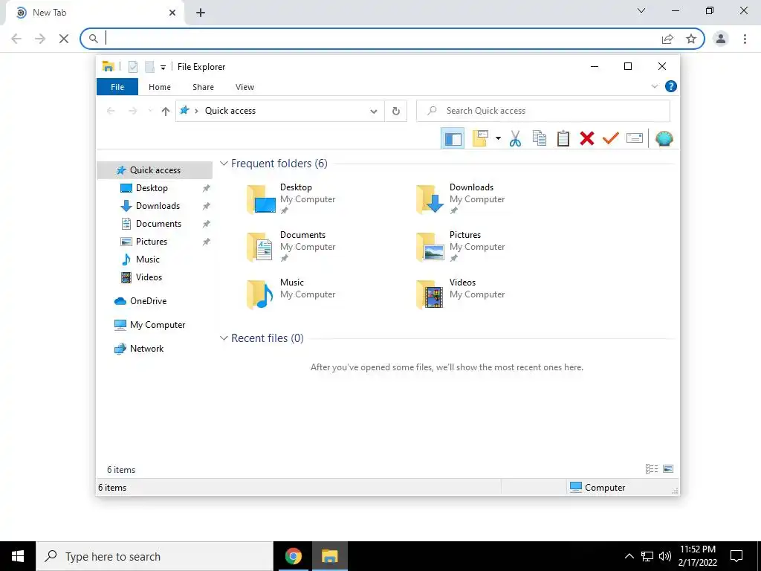Click the Search Quick access field
The image size is (761, 571).
[543, 111]
